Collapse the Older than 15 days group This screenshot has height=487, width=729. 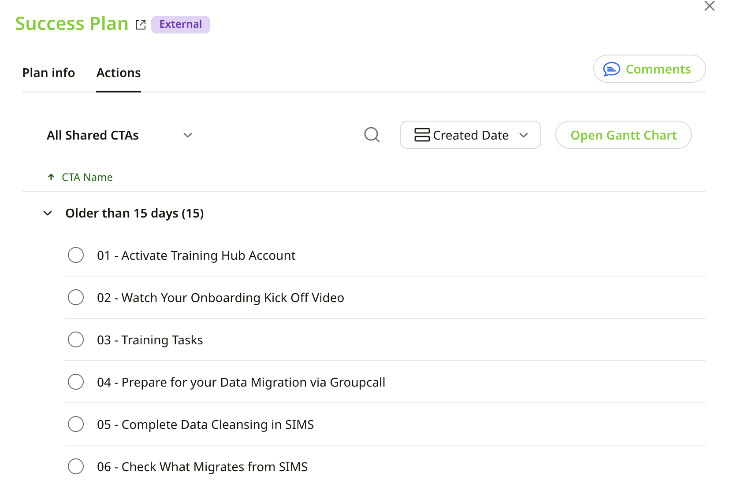(48, 214)
